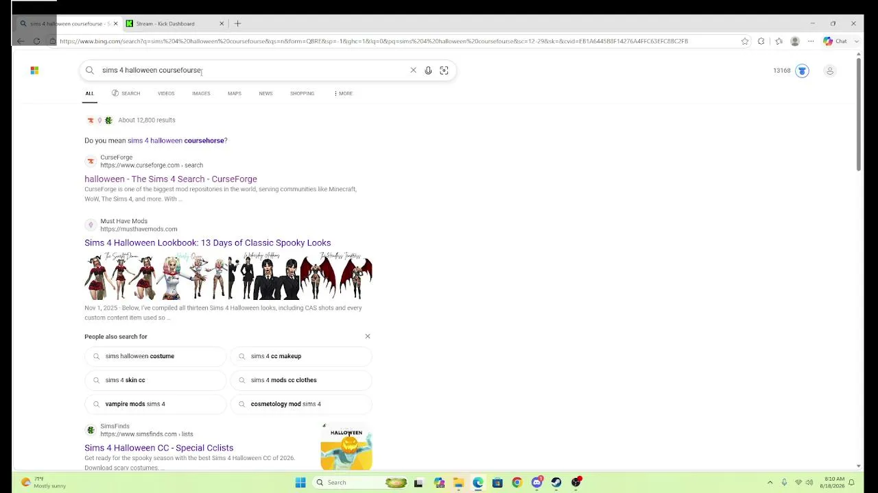Viewport: 878px width, 493px height.
Task: Click the SimsFinds site favicon
Action: [x=91, y=430]
